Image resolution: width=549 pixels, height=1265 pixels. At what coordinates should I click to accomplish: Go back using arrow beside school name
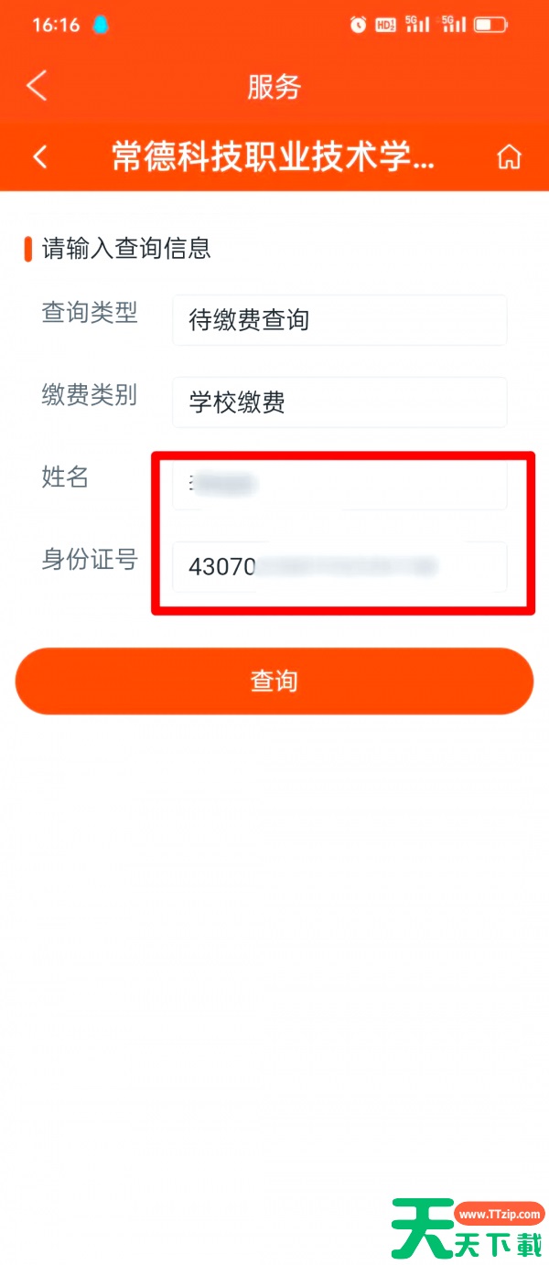(x=40, y=157)
